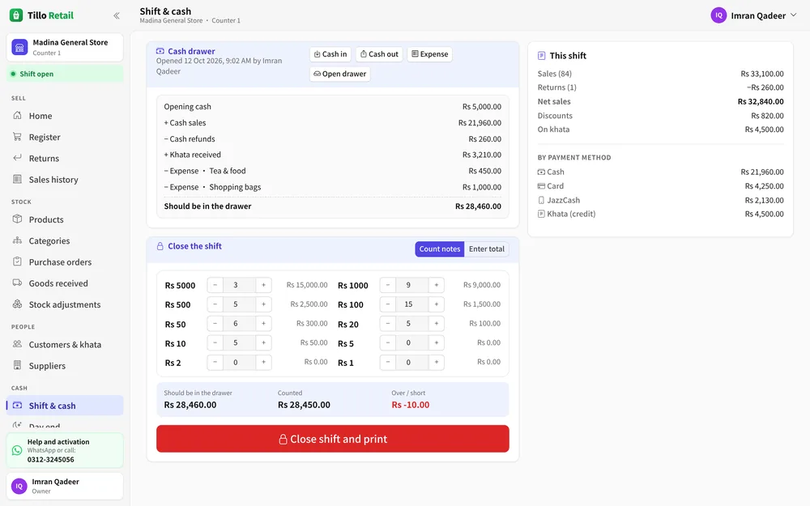Go to Customers & khata page
The image size is (810, 506).
click(65, 344)
